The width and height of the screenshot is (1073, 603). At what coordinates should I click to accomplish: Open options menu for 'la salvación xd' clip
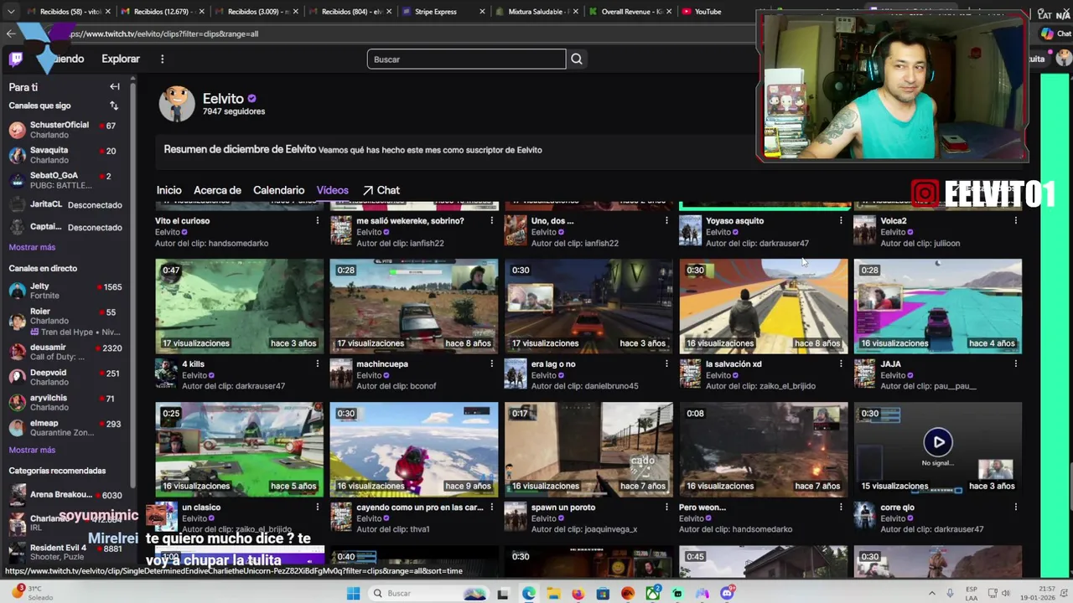(841, 364)
